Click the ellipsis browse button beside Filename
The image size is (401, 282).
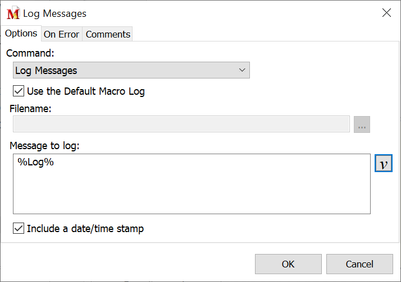(x=362, y=124)
